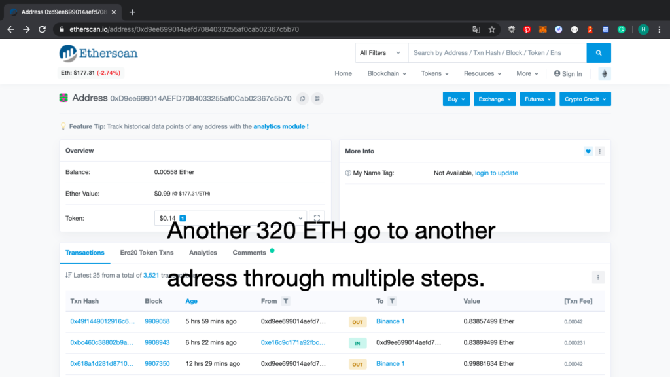Open the 3,521 transactions link
The image size is (670, 377).
coord(151,276)
